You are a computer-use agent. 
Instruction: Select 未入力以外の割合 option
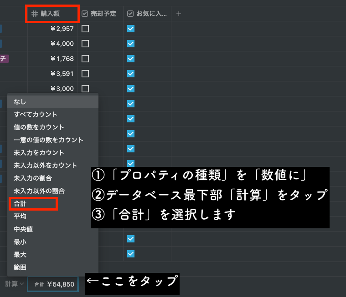53,191
